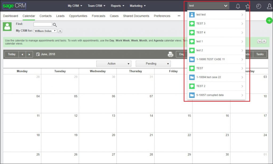The image size is (273, 164).
Task: Click the case icon beside 1-10095:TEST CASE 11
Action: pyautogui.click(x=192, y=59)
